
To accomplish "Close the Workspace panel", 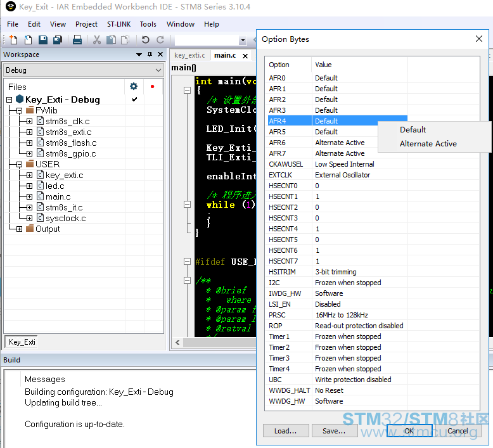I will point(160,54).
